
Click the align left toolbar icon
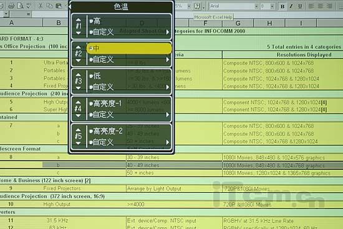[x=311, y=6]
